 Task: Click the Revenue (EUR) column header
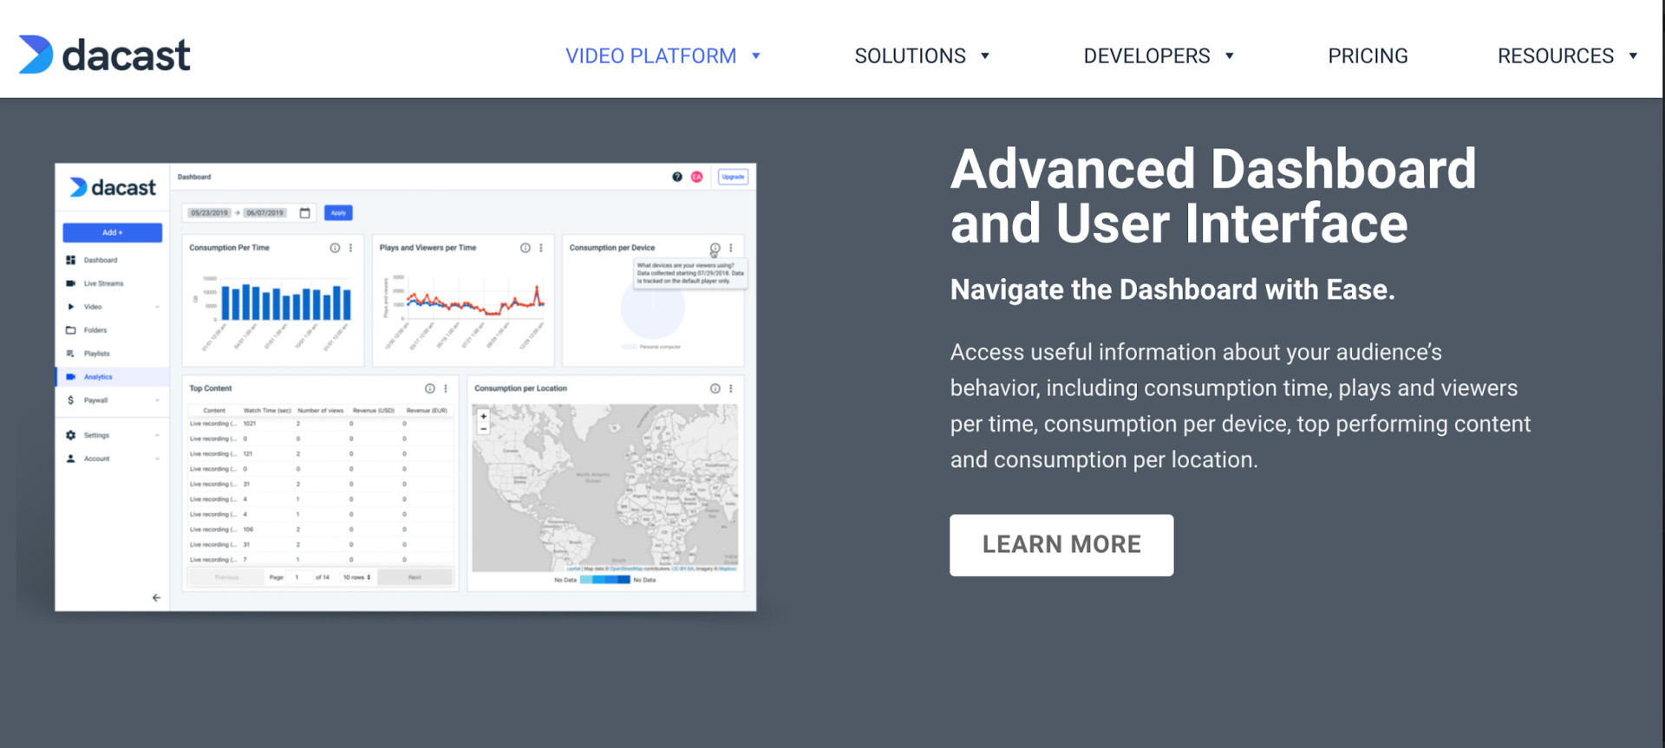point(427,411)
